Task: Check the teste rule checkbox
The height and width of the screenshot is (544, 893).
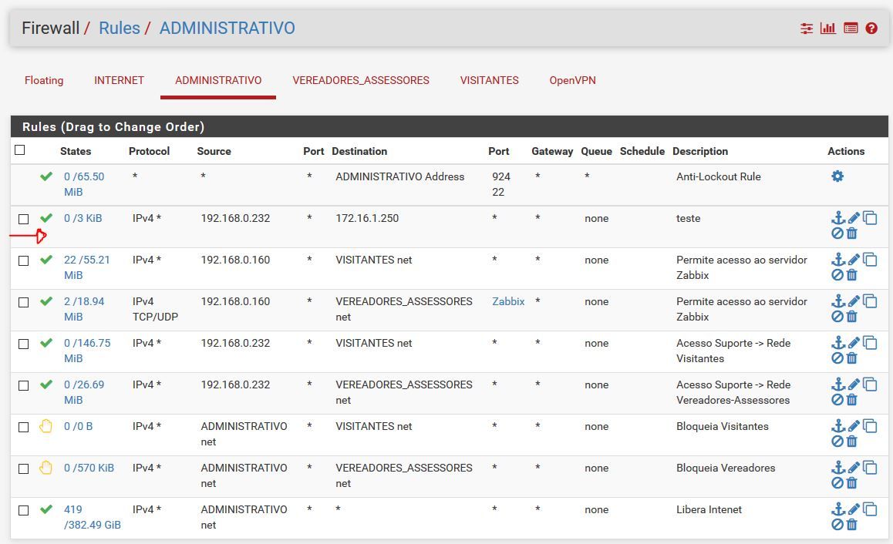Action: (x=24, y=219)
